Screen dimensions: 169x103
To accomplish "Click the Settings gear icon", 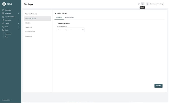I will point(142,4).
